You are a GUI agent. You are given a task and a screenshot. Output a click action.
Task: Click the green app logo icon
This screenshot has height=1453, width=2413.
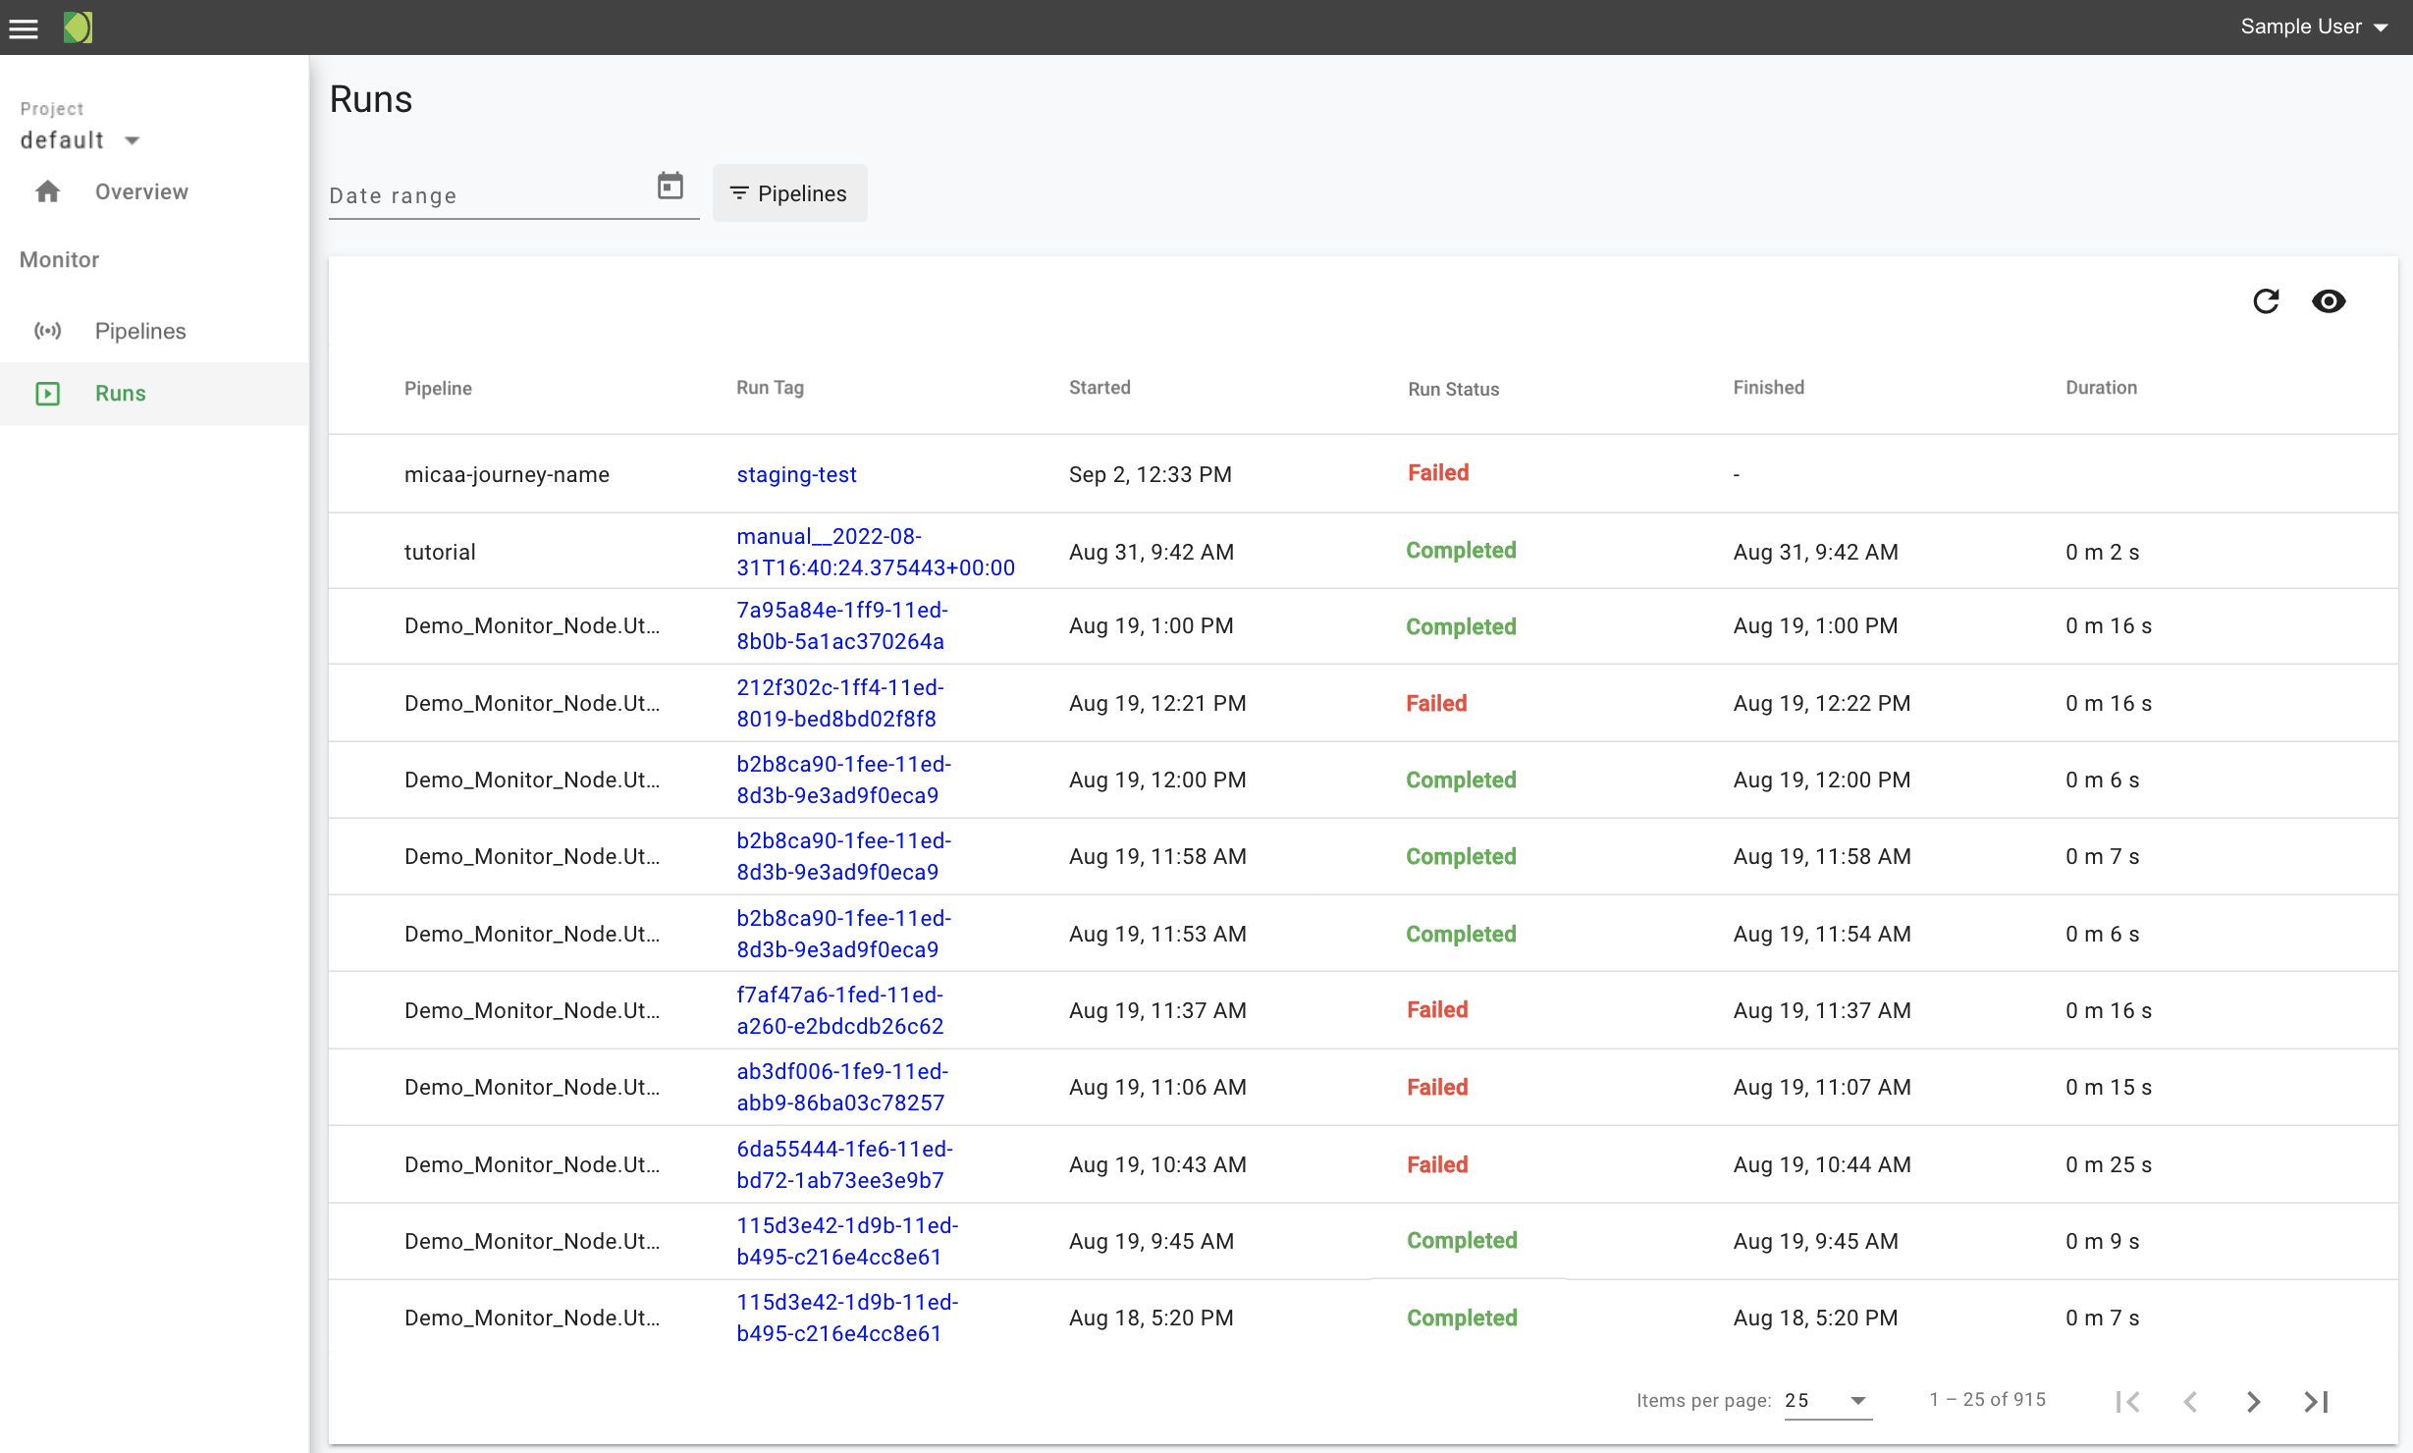[78, 27]
